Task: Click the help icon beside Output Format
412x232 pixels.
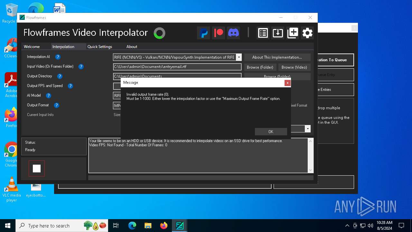Action: (x=56, y=105)
